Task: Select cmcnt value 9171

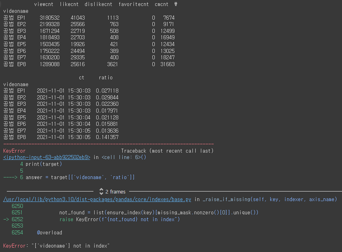Action: [x=168, y=24]
